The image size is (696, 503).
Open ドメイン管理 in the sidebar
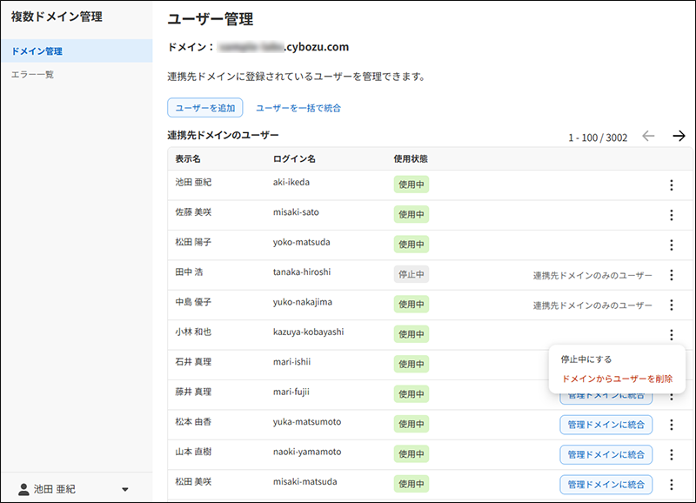pos(77,51)
